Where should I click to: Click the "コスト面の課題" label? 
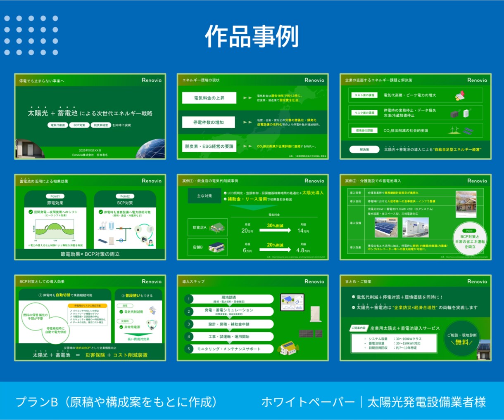click(364, 95)
